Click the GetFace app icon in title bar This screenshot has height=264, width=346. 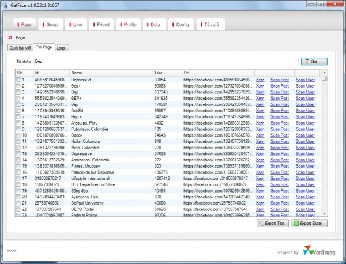(6, 5)
